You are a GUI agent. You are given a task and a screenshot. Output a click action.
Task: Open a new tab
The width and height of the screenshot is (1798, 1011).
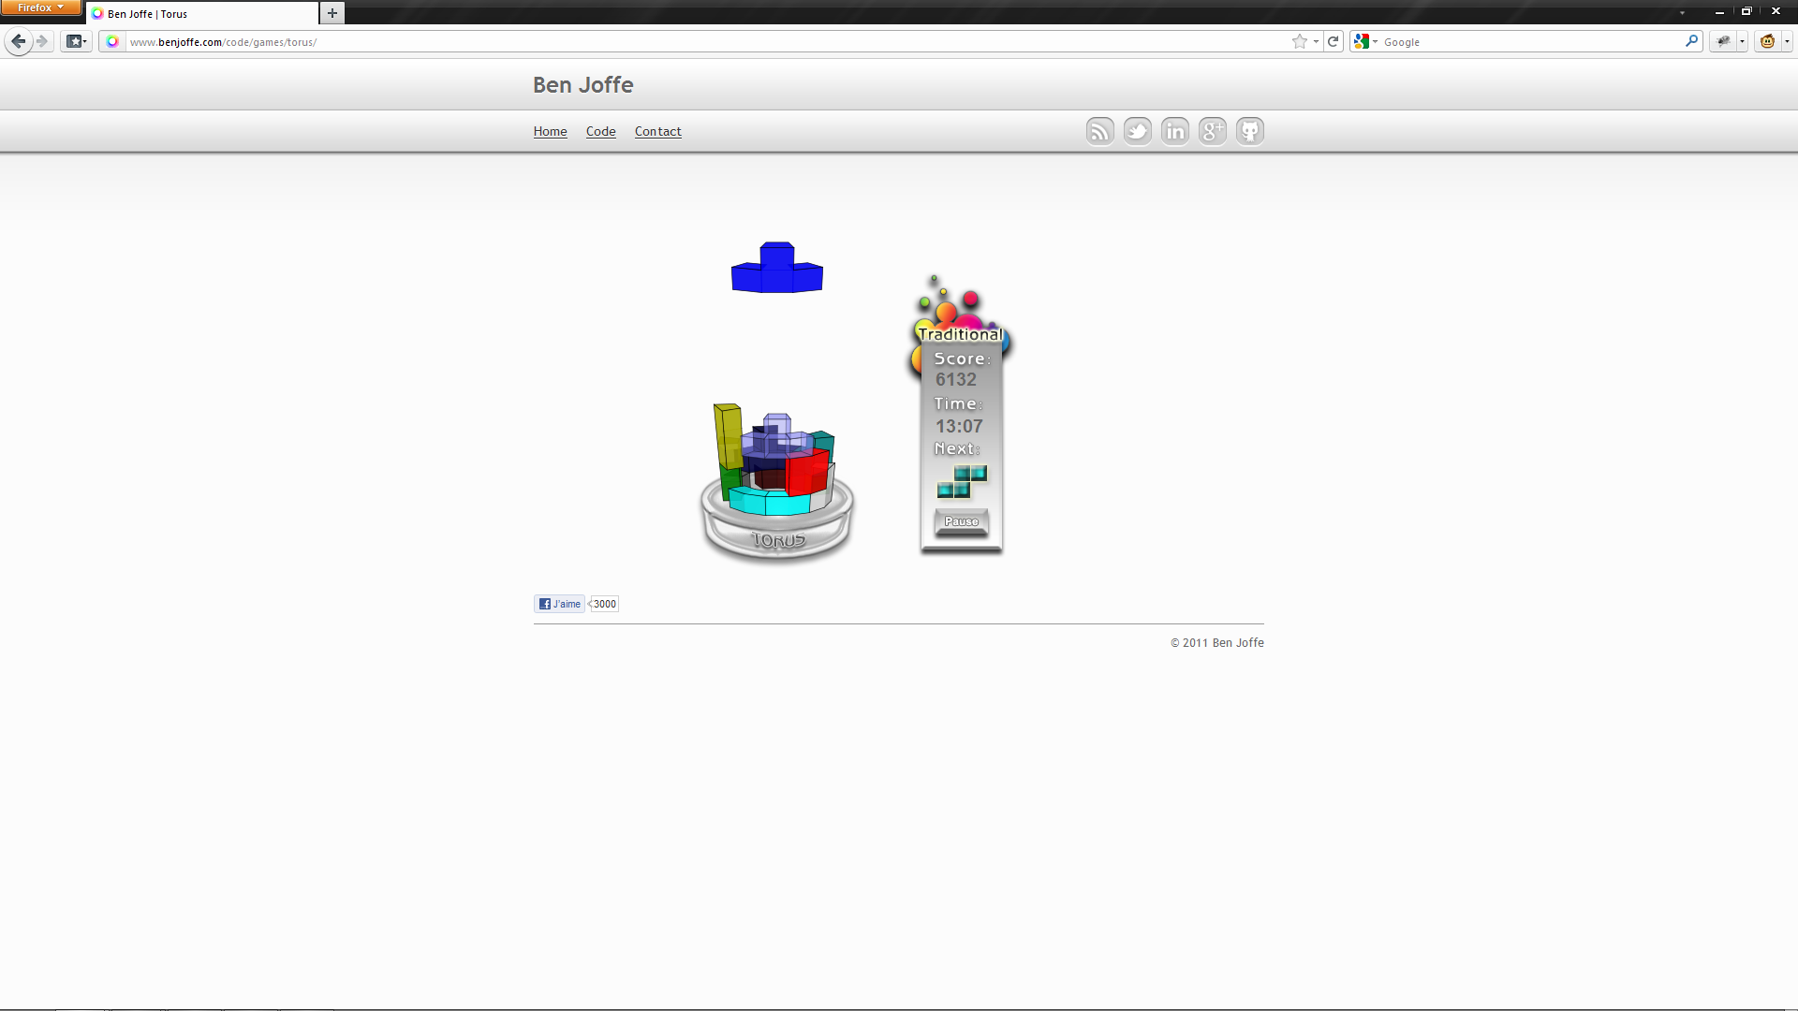(332, 13)
